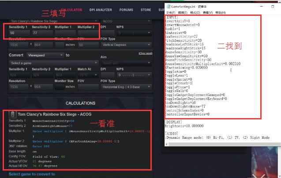Expand the ACOG aim dropdown

(126, 21)
